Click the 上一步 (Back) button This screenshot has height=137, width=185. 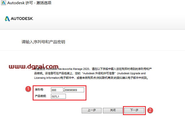[x=91, y=110]
